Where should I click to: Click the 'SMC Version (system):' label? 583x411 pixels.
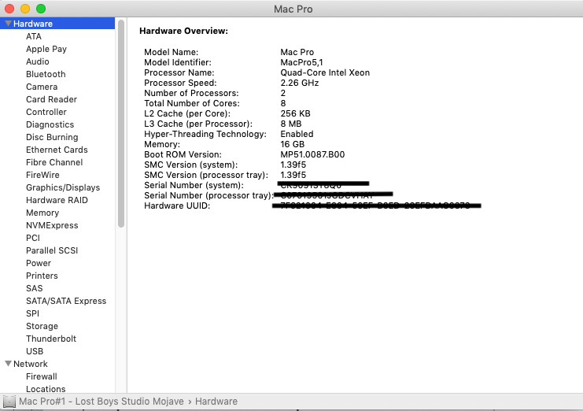point(190,165)
